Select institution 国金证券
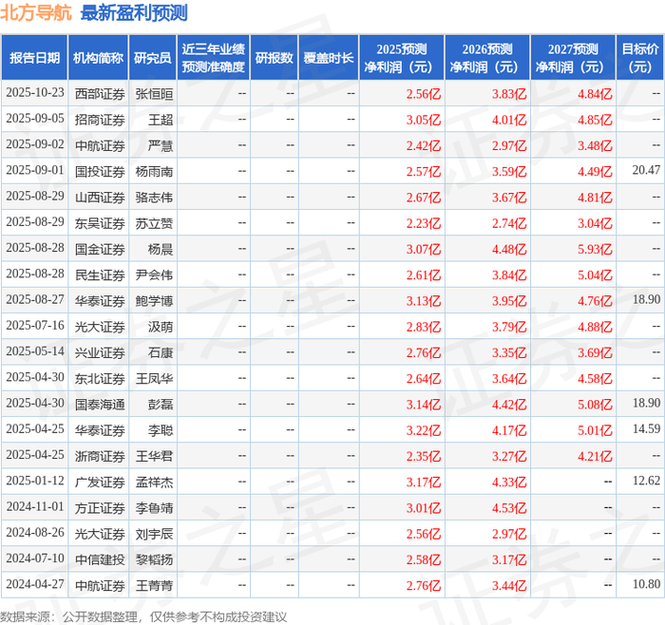Viewport: 665px width, 625px height. coord(100,249)
